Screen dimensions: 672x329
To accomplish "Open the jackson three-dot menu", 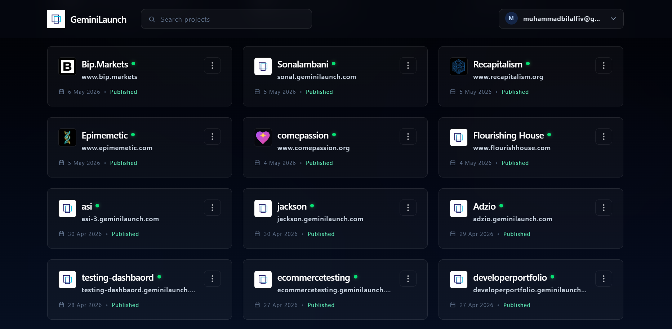I will [408, 207].
